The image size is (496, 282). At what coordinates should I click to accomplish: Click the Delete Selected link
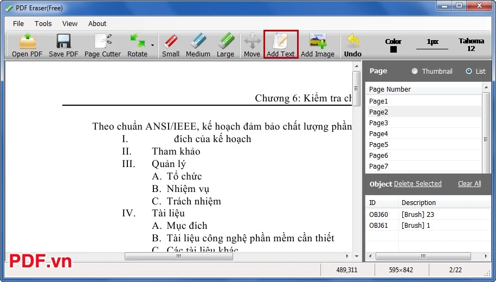point(417,183)
